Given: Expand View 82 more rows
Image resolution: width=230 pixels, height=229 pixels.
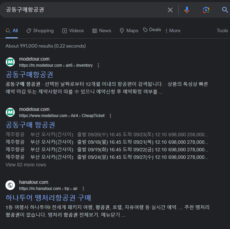Looking at the screenshot, I should point(26,165).
